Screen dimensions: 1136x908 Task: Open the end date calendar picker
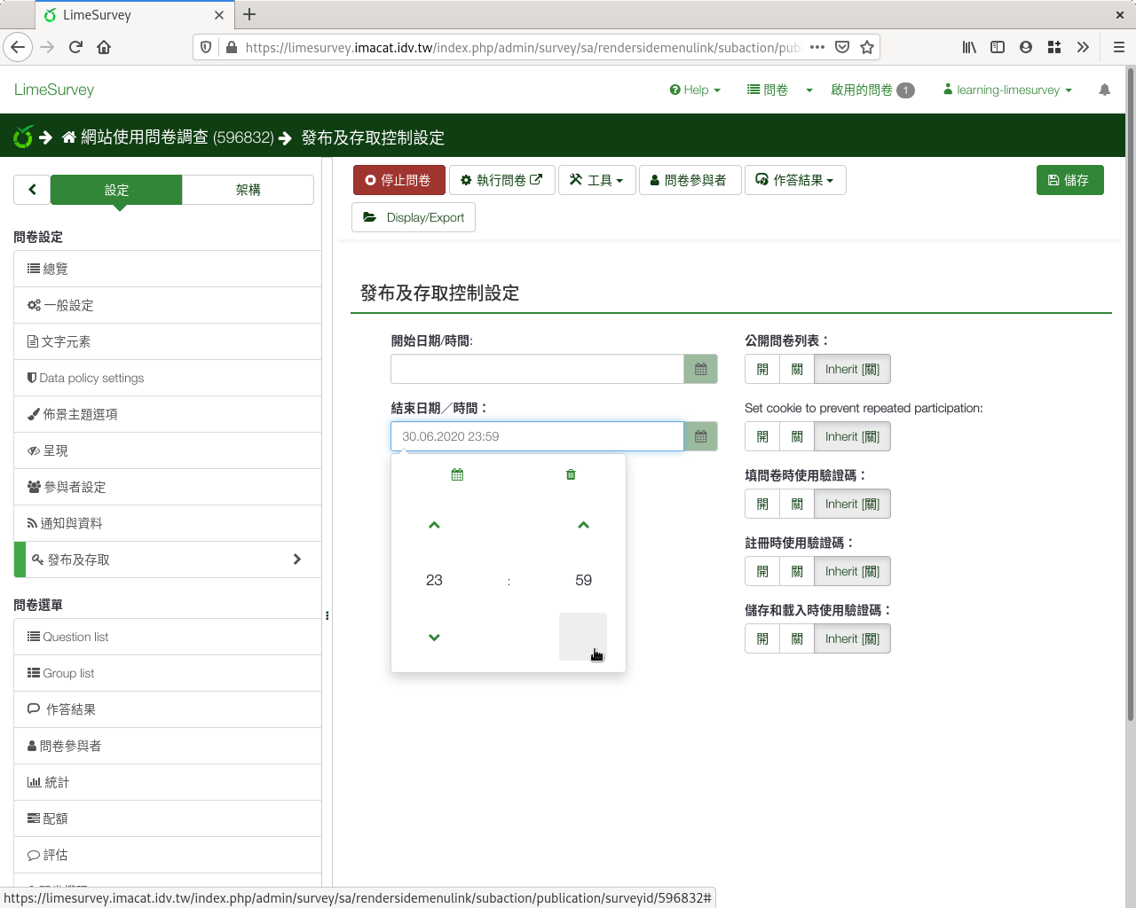700,436
